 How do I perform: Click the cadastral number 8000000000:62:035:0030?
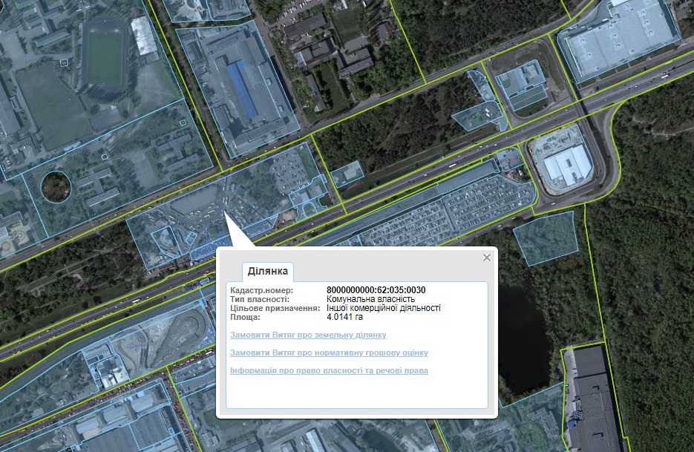[x=376, y=289]
